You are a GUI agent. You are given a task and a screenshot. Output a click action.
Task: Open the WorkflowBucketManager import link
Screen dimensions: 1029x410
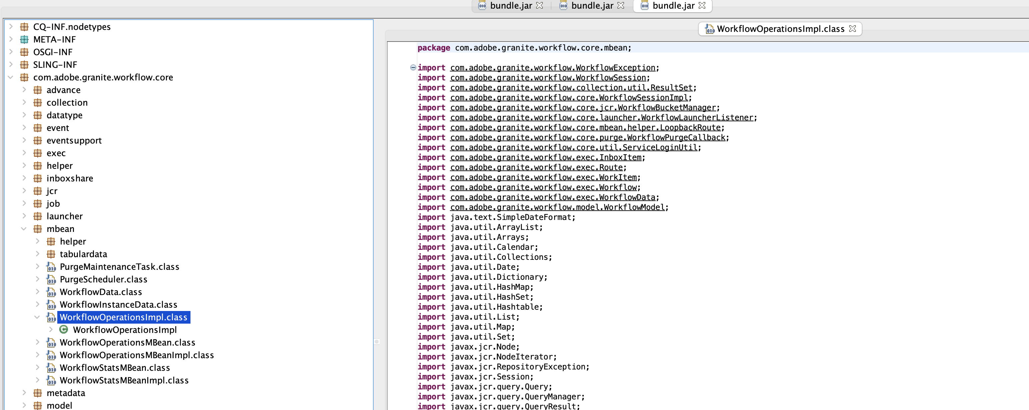[x=583, y=108]
